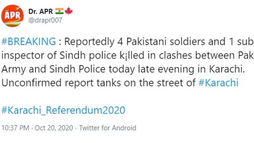Click the phrase clashes between Pak
The height and width of the screenshot is (143, 254).
tap(206, 55)
